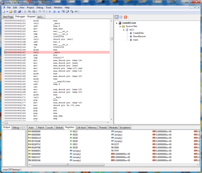
Task: Open the File menu
Action: [9, 7]
